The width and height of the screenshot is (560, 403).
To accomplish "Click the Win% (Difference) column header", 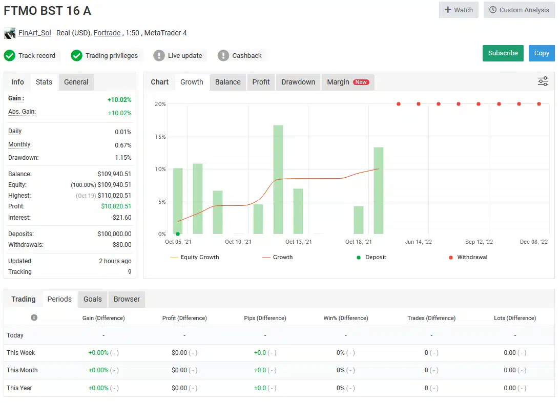I will click(x=346, y=318).
